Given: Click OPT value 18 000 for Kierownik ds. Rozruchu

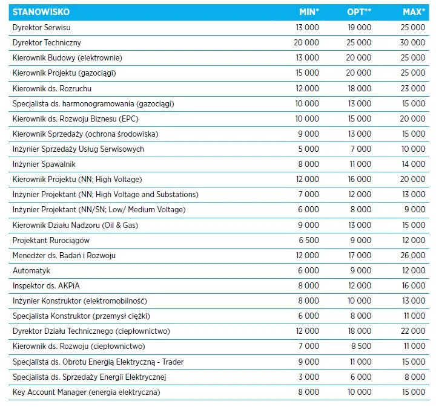Looking at the screenshot, I should [x=359, y=89].
